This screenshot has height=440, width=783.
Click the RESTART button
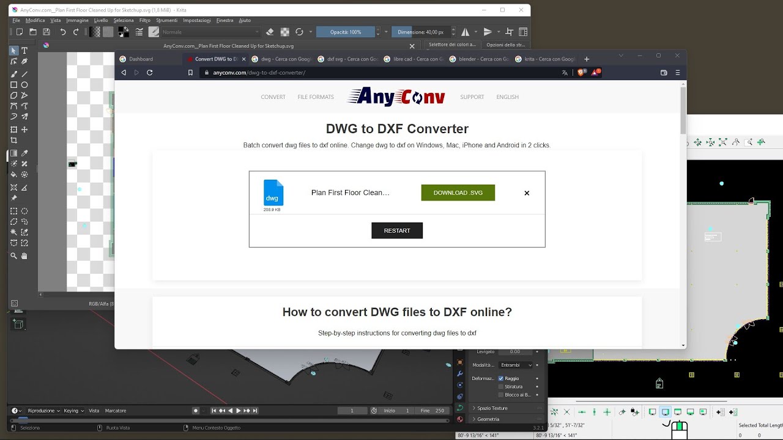point(397,230)
